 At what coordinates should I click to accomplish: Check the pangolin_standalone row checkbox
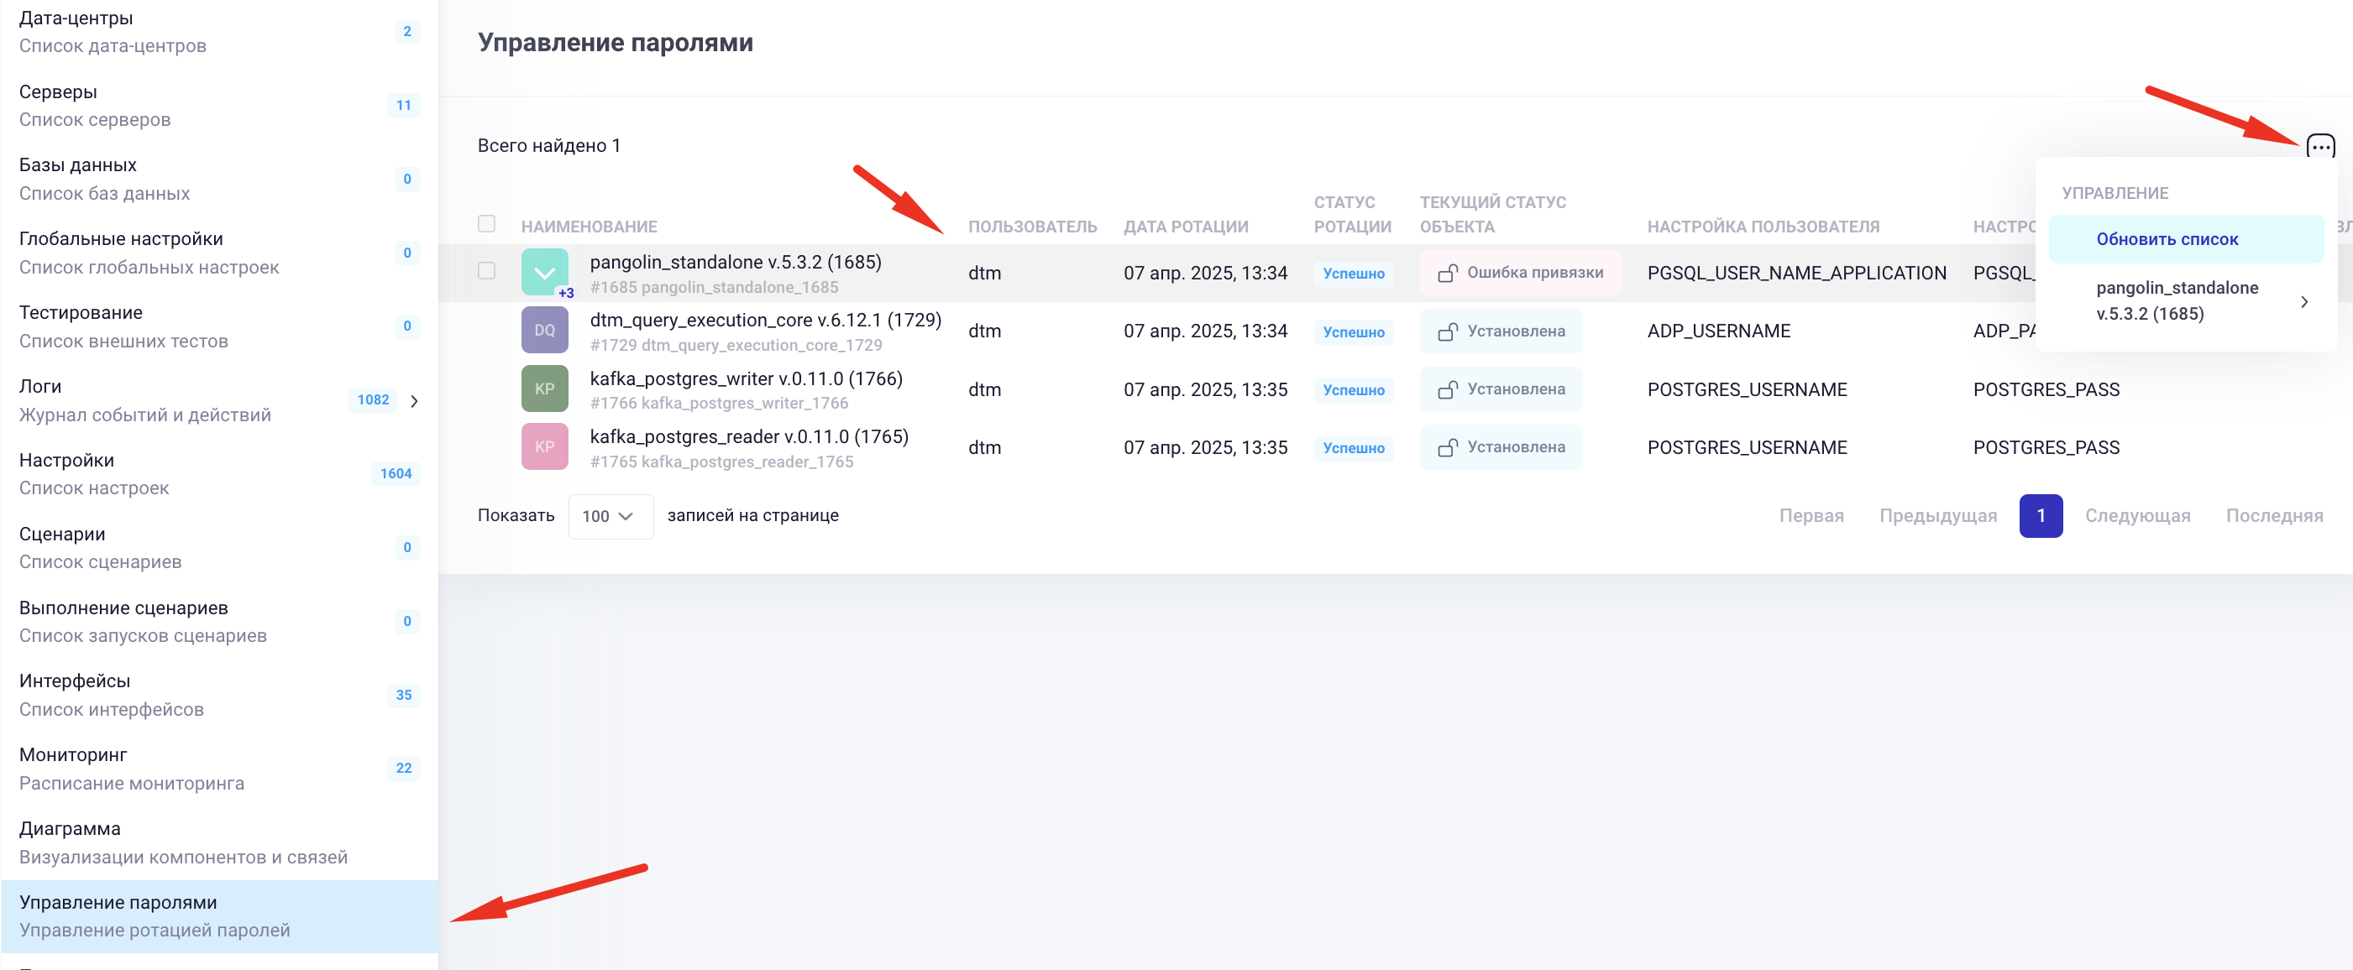tap(487, 271)
